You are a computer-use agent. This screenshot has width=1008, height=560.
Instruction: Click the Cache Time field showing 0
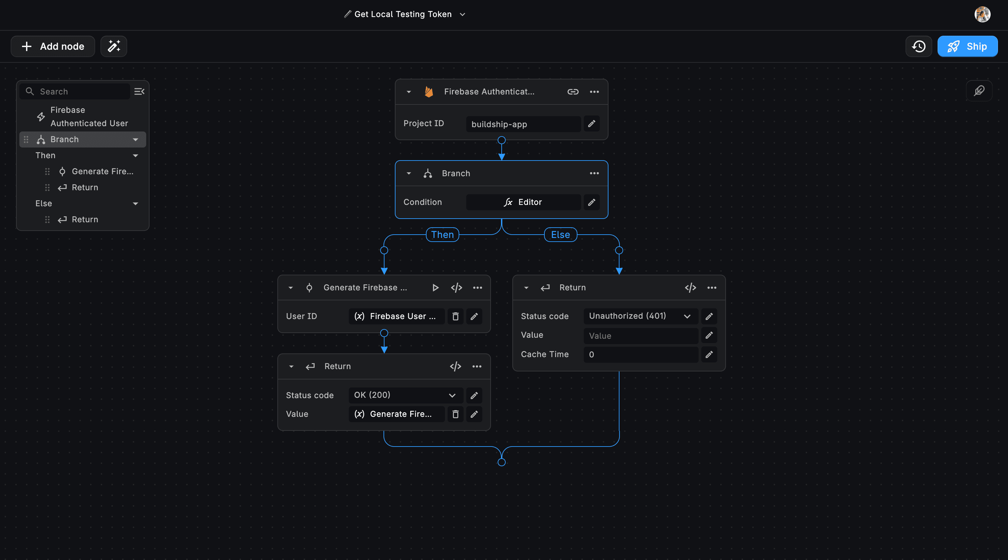[641, 354]
